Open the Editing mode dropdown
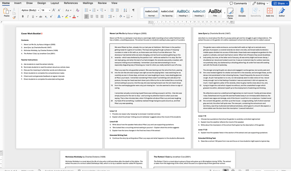This screenshot has width=291, height=171. point(260,3)
